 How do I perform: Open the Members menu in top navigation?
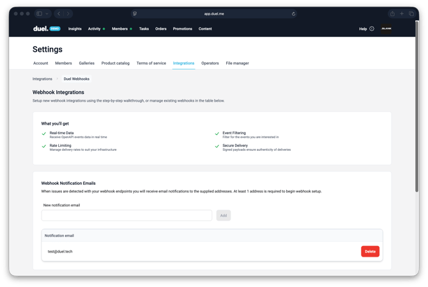pos(119,29)
